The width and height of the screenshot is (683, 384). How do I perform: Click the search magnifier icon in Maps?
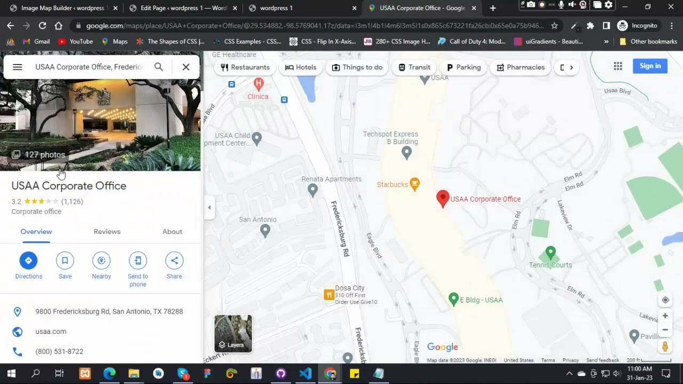click(158, 67)
